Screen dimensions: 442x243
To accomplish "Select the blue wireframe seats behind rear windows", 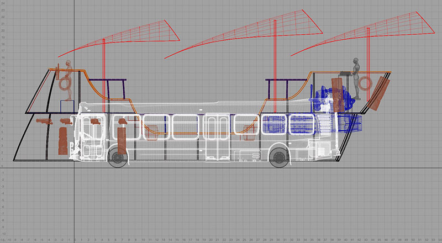I will 288,124.
